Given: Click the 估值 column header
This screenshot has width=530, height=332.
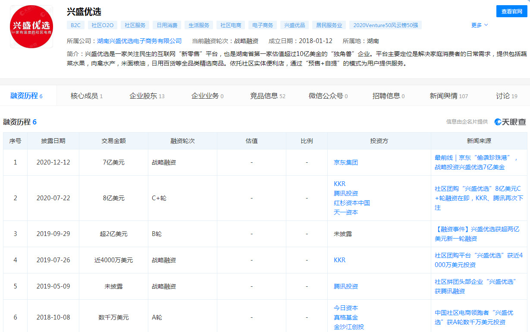Looking at the screenshot, I should pyautogui.click(x=251, y=141).
